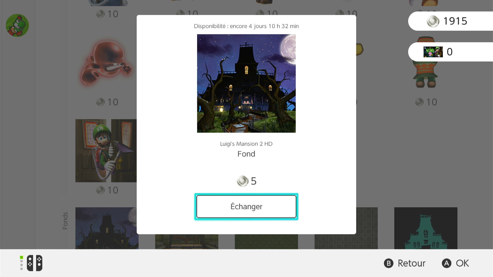Choose the teal mansion silhouette background
493x277 pixels.
[426, 228]
